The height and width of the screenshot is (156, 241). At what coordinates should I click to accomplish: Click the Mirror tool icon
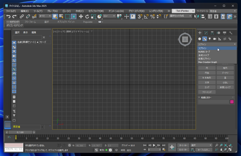click(197, 16)
